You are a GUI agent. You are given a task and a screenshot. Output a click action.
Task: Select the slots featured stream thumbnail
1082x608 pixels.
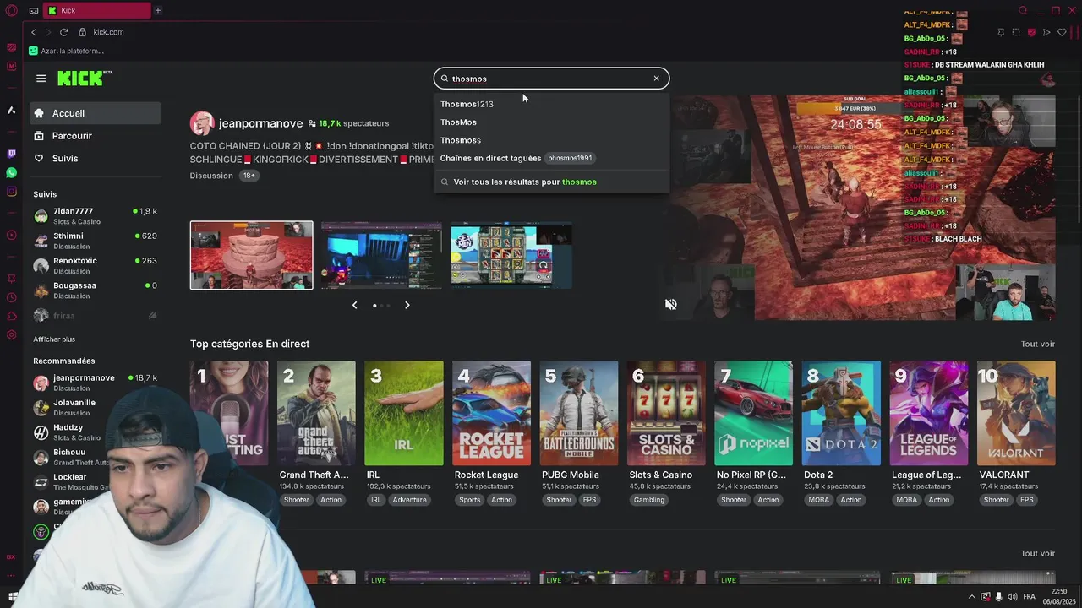tap(511, 255)
